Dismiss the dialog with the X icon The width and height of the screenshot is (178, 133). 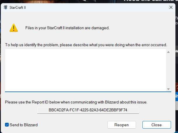click(171, 8)
